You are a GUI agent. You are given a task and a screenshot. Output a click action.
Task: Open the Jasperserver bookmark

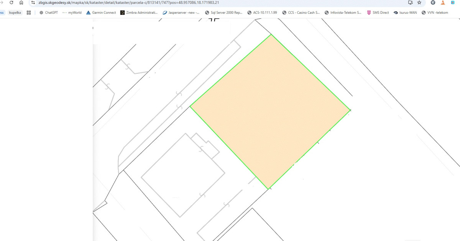(x=181, y=13)
